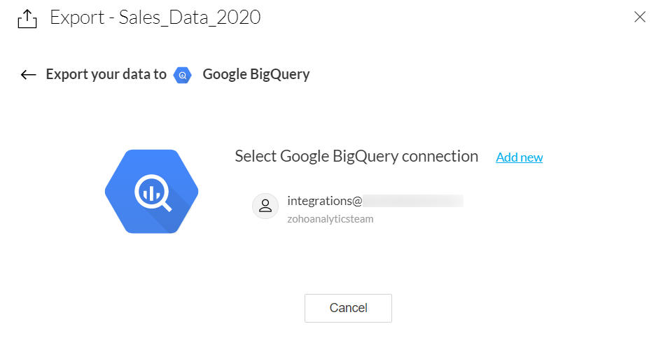Click the small BigQuery hexagon icon

click(x=183, y=75)
